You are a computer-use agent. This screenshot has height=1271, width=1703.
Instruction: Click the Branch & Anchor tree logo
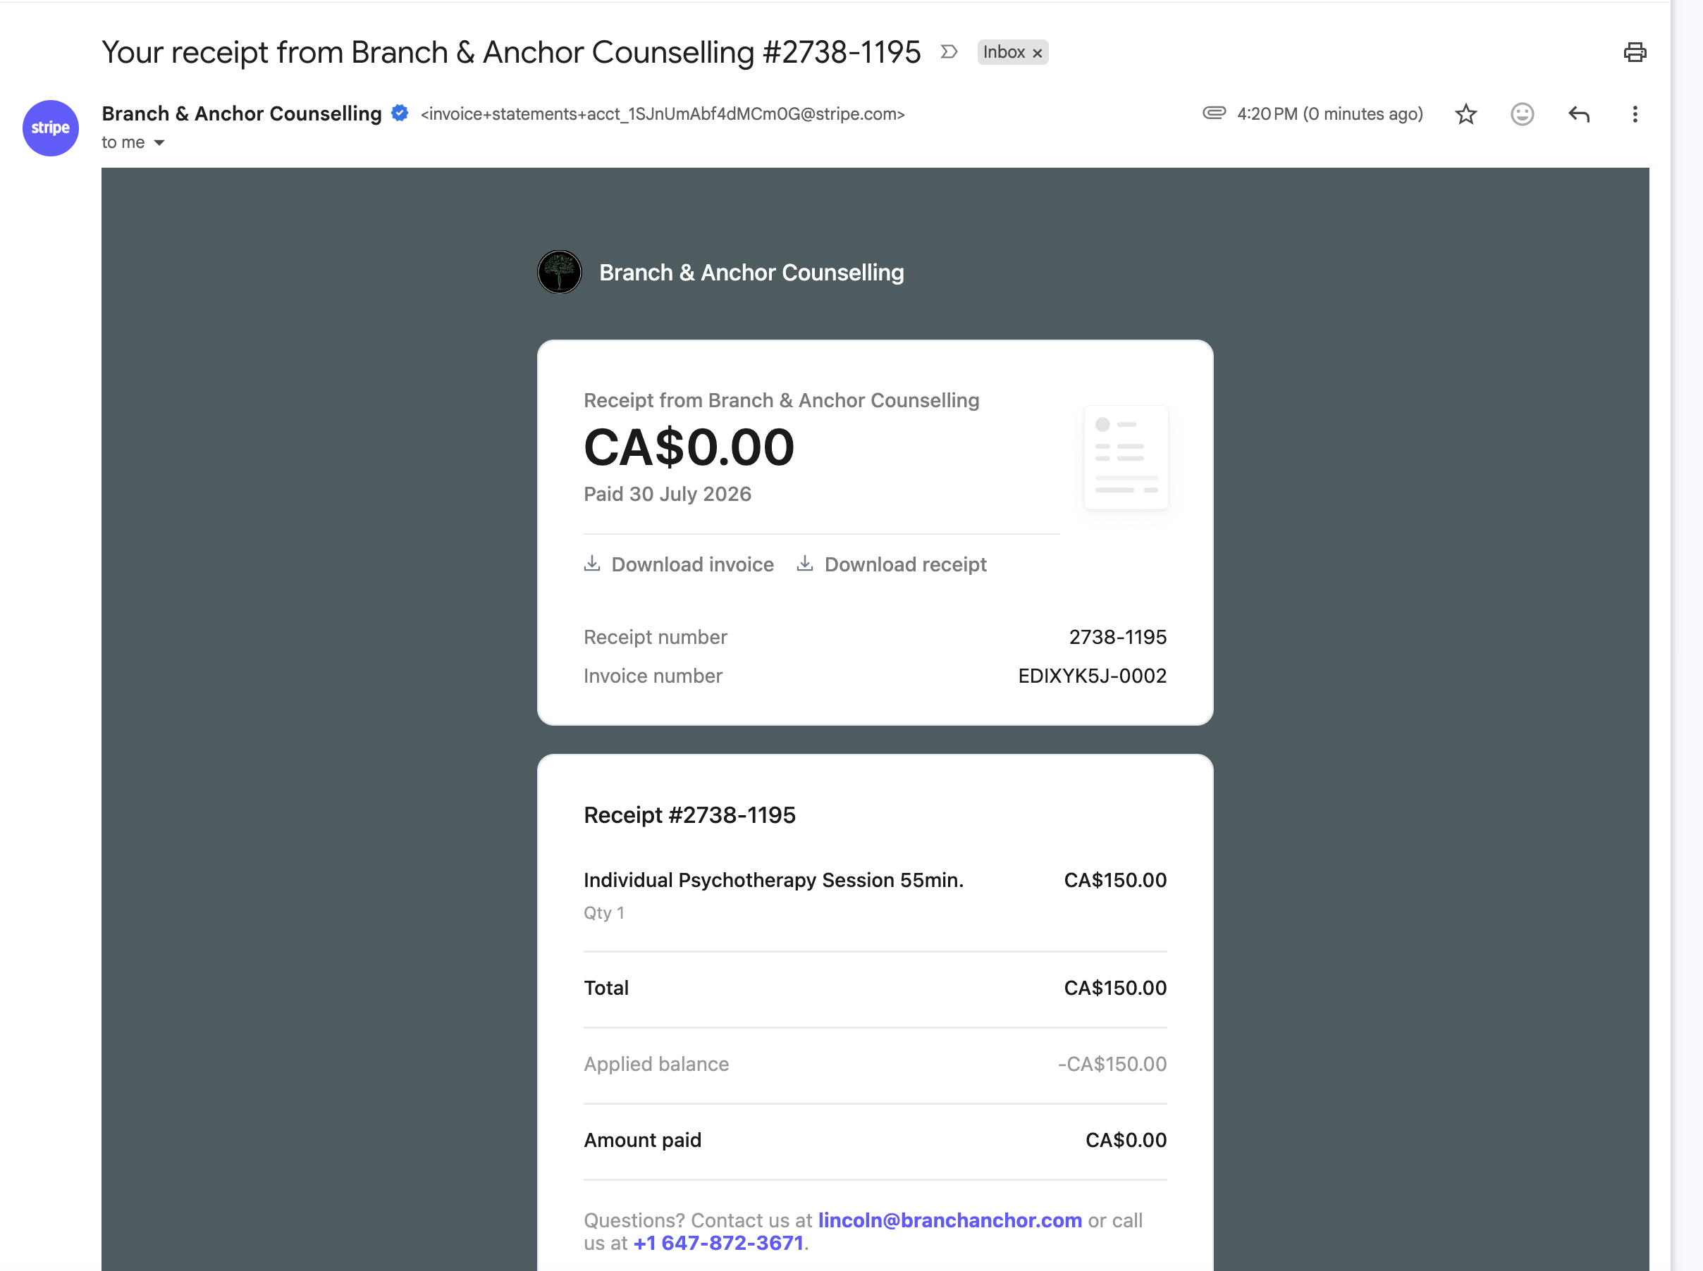click(x=560, y=271)
